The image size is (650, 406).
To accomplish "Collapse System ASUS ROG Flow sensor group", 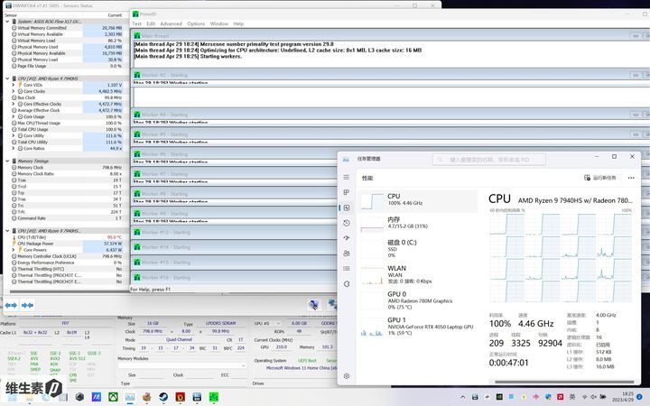I will 7,22.
